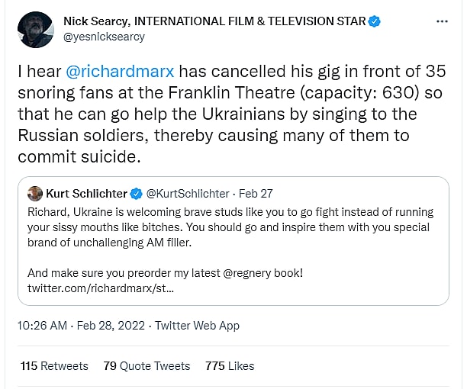Click the Twitter Web App source label
467x389 pixels.
pos(197,326)
